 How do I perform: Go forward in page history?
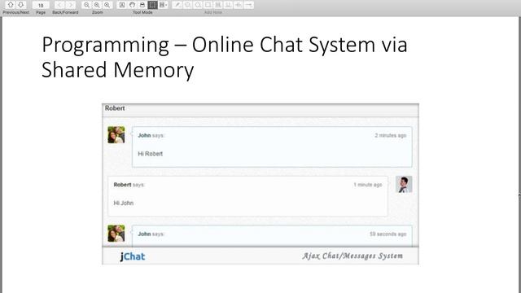pyautogui.click(x=71, y=5)
